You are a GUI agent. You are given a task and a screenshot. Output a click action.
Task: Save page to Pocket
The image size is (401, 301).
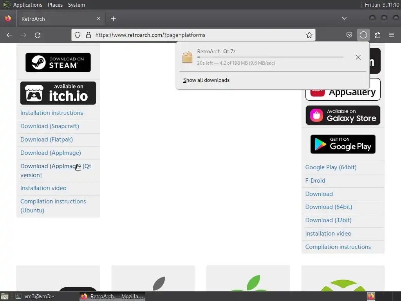tap(349, 35)
